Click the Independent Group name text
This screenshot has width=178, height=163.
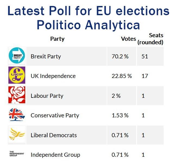[55, 155]
